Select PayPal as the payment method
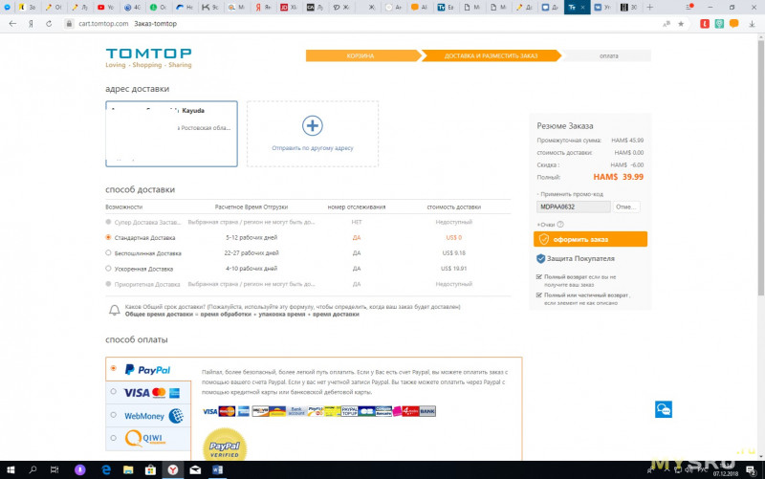 click(x=113, y=368)
